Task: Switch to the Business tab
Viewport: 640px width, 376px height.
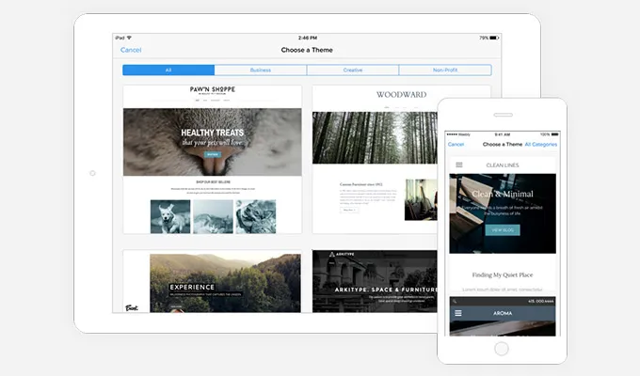Action: click(260, 70)
